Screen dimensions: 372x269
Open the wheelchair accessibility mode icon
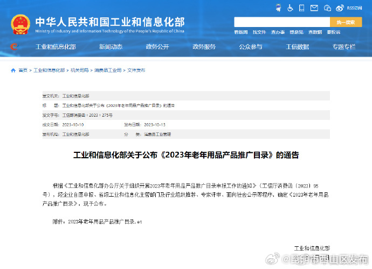point(290,8)
